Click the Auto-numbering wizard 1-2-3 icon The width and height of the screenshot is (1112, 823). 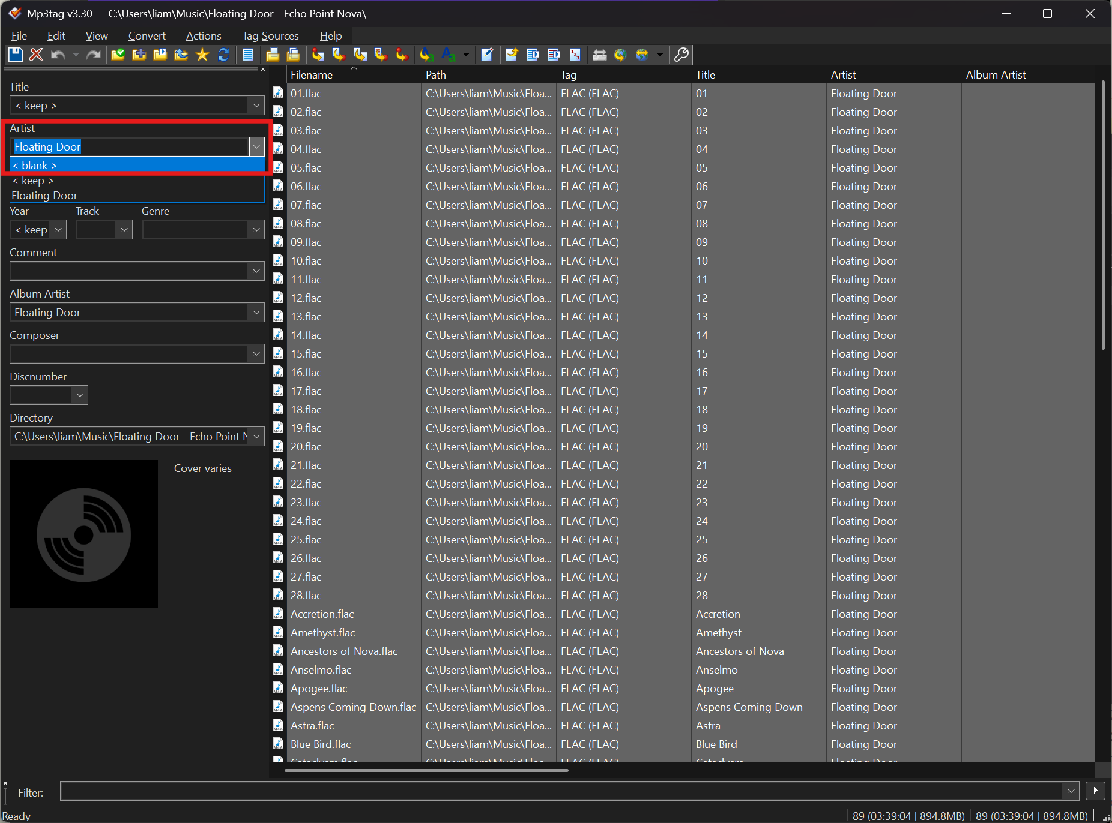tap(575, 55)
